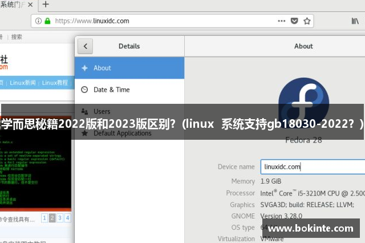
Task: Go to slideshow page 2
Action: 52,218
